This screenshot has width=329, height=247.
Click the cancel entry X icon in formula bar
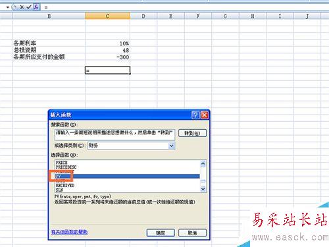pyautogui.click(x=22, y=7)
